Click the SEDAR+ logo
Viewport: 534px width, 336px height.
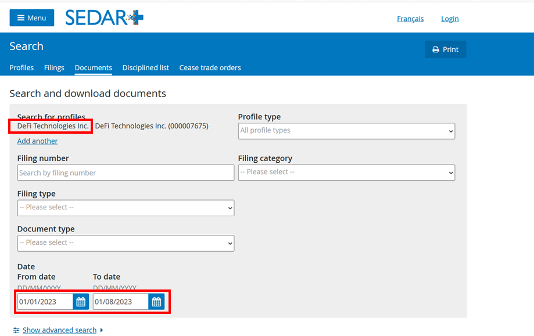[x=104, y=17]
